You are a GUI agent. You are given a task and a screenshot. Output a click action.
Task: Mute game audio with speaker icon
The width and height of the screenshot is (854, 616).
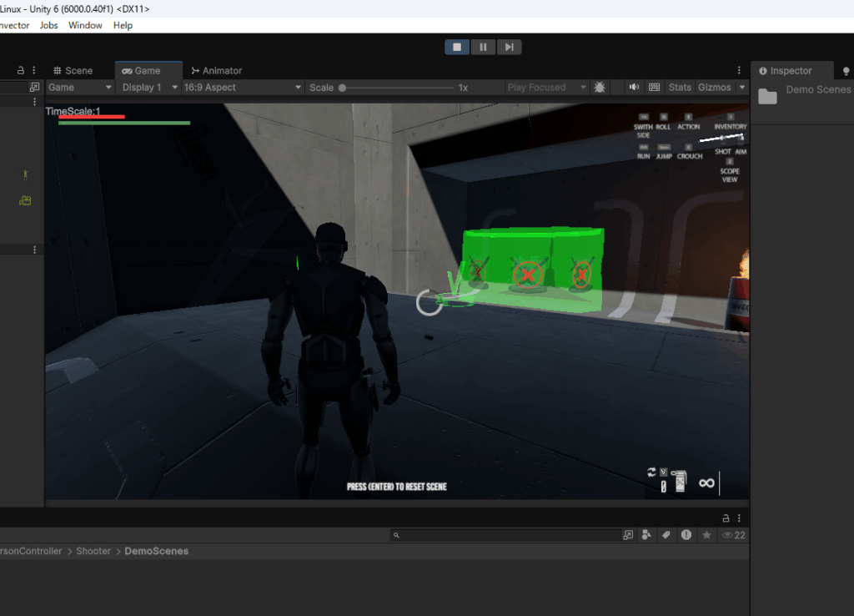[634, 88]
